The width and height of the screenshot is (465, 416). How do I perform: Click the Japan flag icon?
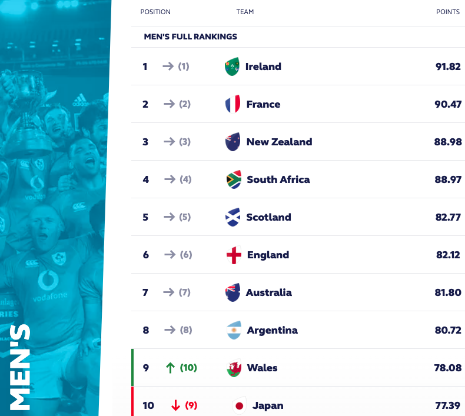[239, 405]
